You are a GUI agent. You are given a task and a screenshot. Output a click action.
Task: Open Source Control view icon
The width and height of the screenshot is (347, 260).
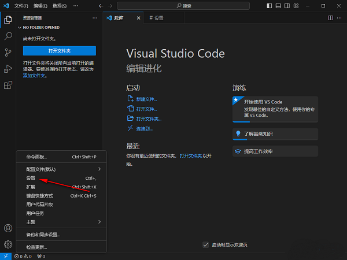[x=8, y=53]
